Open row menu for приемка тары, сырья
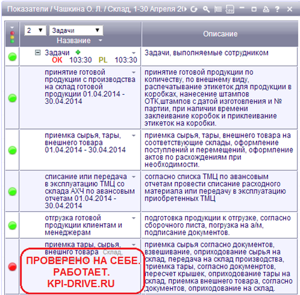This screenshot has height=295, width=300. (x=134, y=245)
